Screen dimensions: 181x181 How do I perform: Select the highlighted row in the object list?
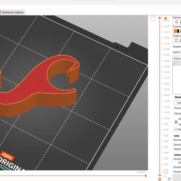[x=177, y=63]
